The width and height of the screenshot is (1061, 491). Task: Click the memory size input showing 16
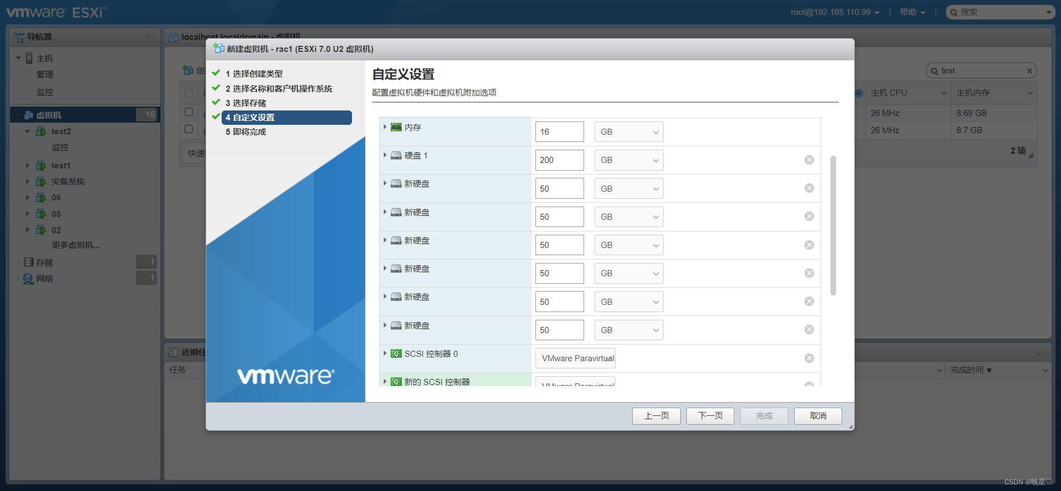[559, 132]
